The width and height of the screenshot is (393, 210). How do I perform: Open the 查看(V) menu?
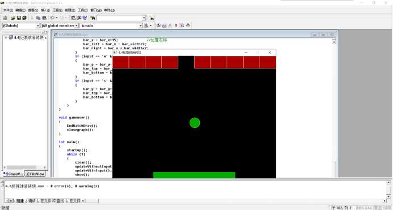pyautogui.click(x=33, y=10)
